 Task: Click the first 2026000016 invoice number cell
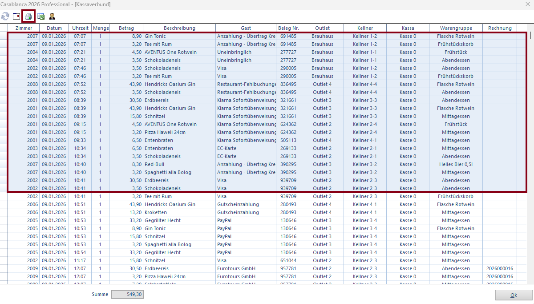[x=499, y=268]
